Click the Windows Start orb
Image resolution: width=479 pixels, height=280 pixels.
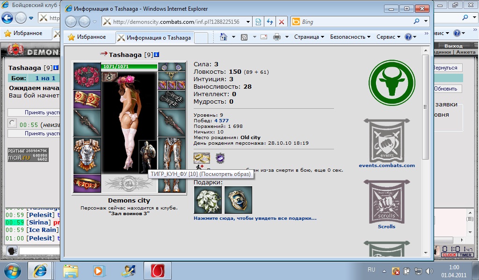tap(13, 271)
